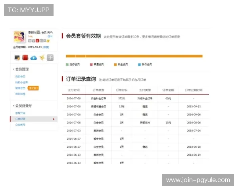The image size is (238, 190).
Task: Open 我的小金库 in the sidebar
Action: [21, 82]
